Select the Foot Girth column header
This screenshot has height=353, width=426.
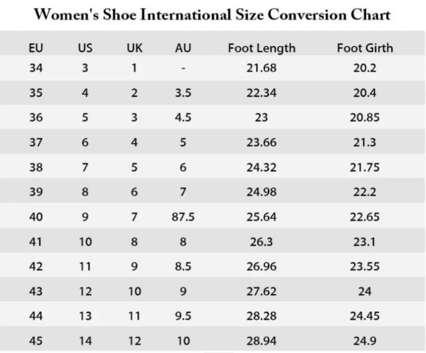(x=365, y=48)
